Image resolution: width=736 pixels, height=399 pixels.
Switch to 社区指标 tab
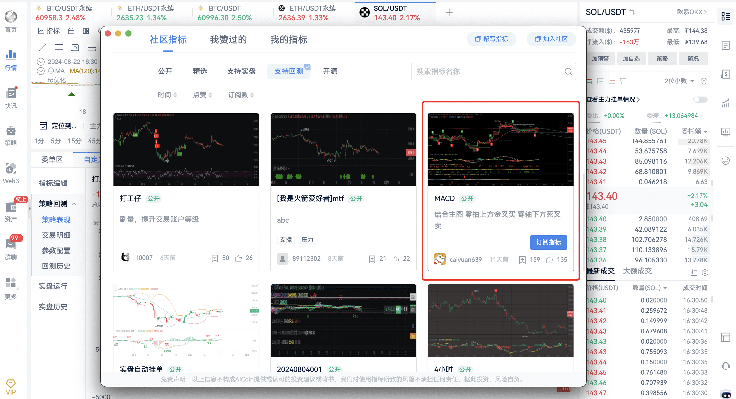click(x=168, y=39)
